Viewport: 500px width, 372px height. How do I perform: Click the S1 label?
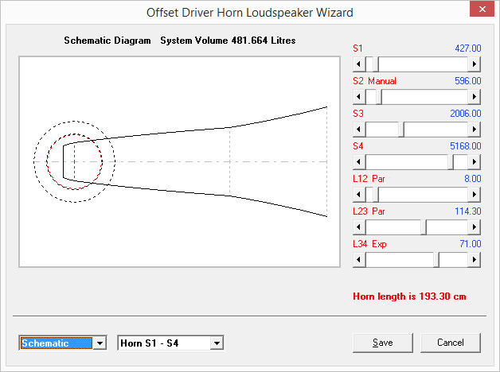(x=357, y=48)
